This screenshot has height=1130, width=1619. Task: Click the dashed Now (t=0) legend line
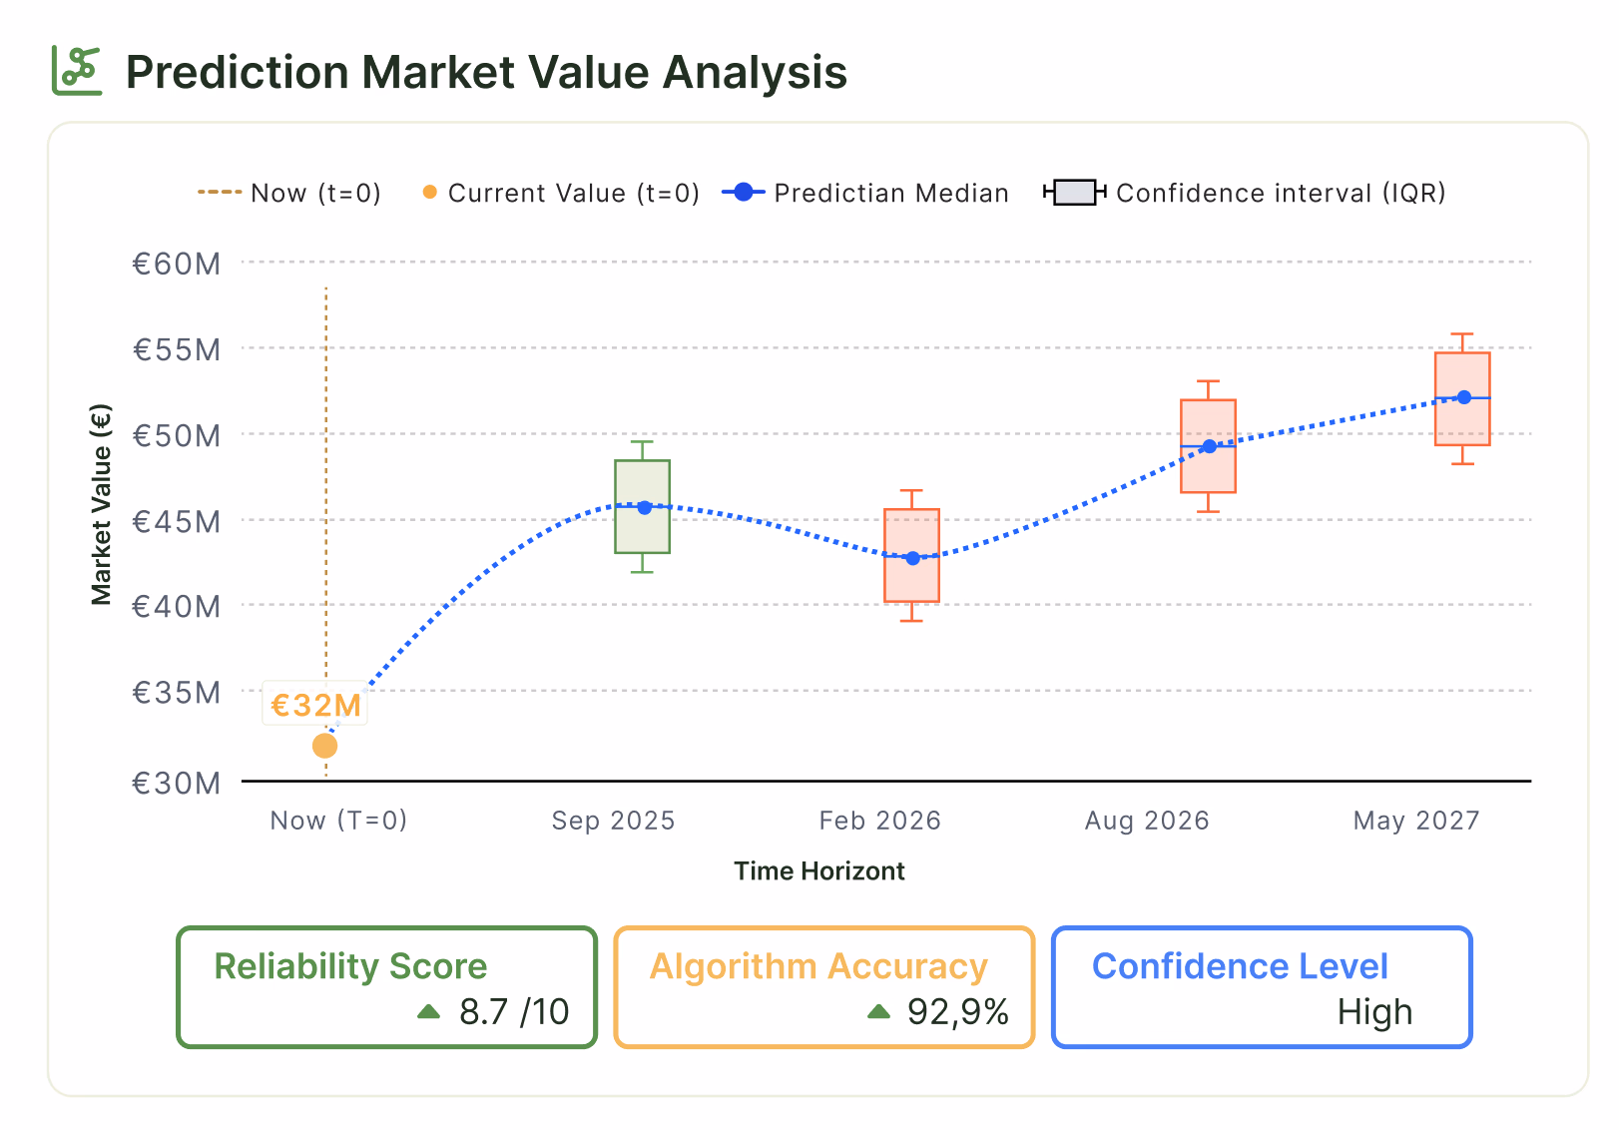[220, 192]
